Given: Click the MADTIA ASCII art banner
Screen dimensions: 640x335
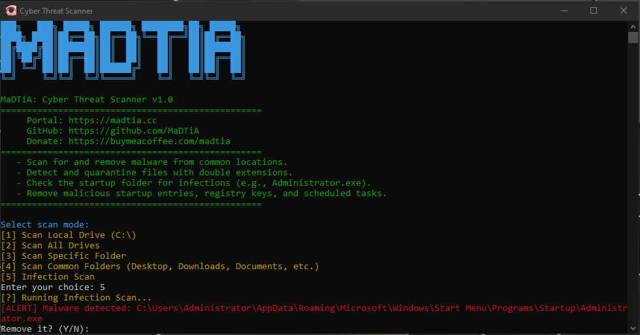Looking at the screenshot, I should click(123, 50).
